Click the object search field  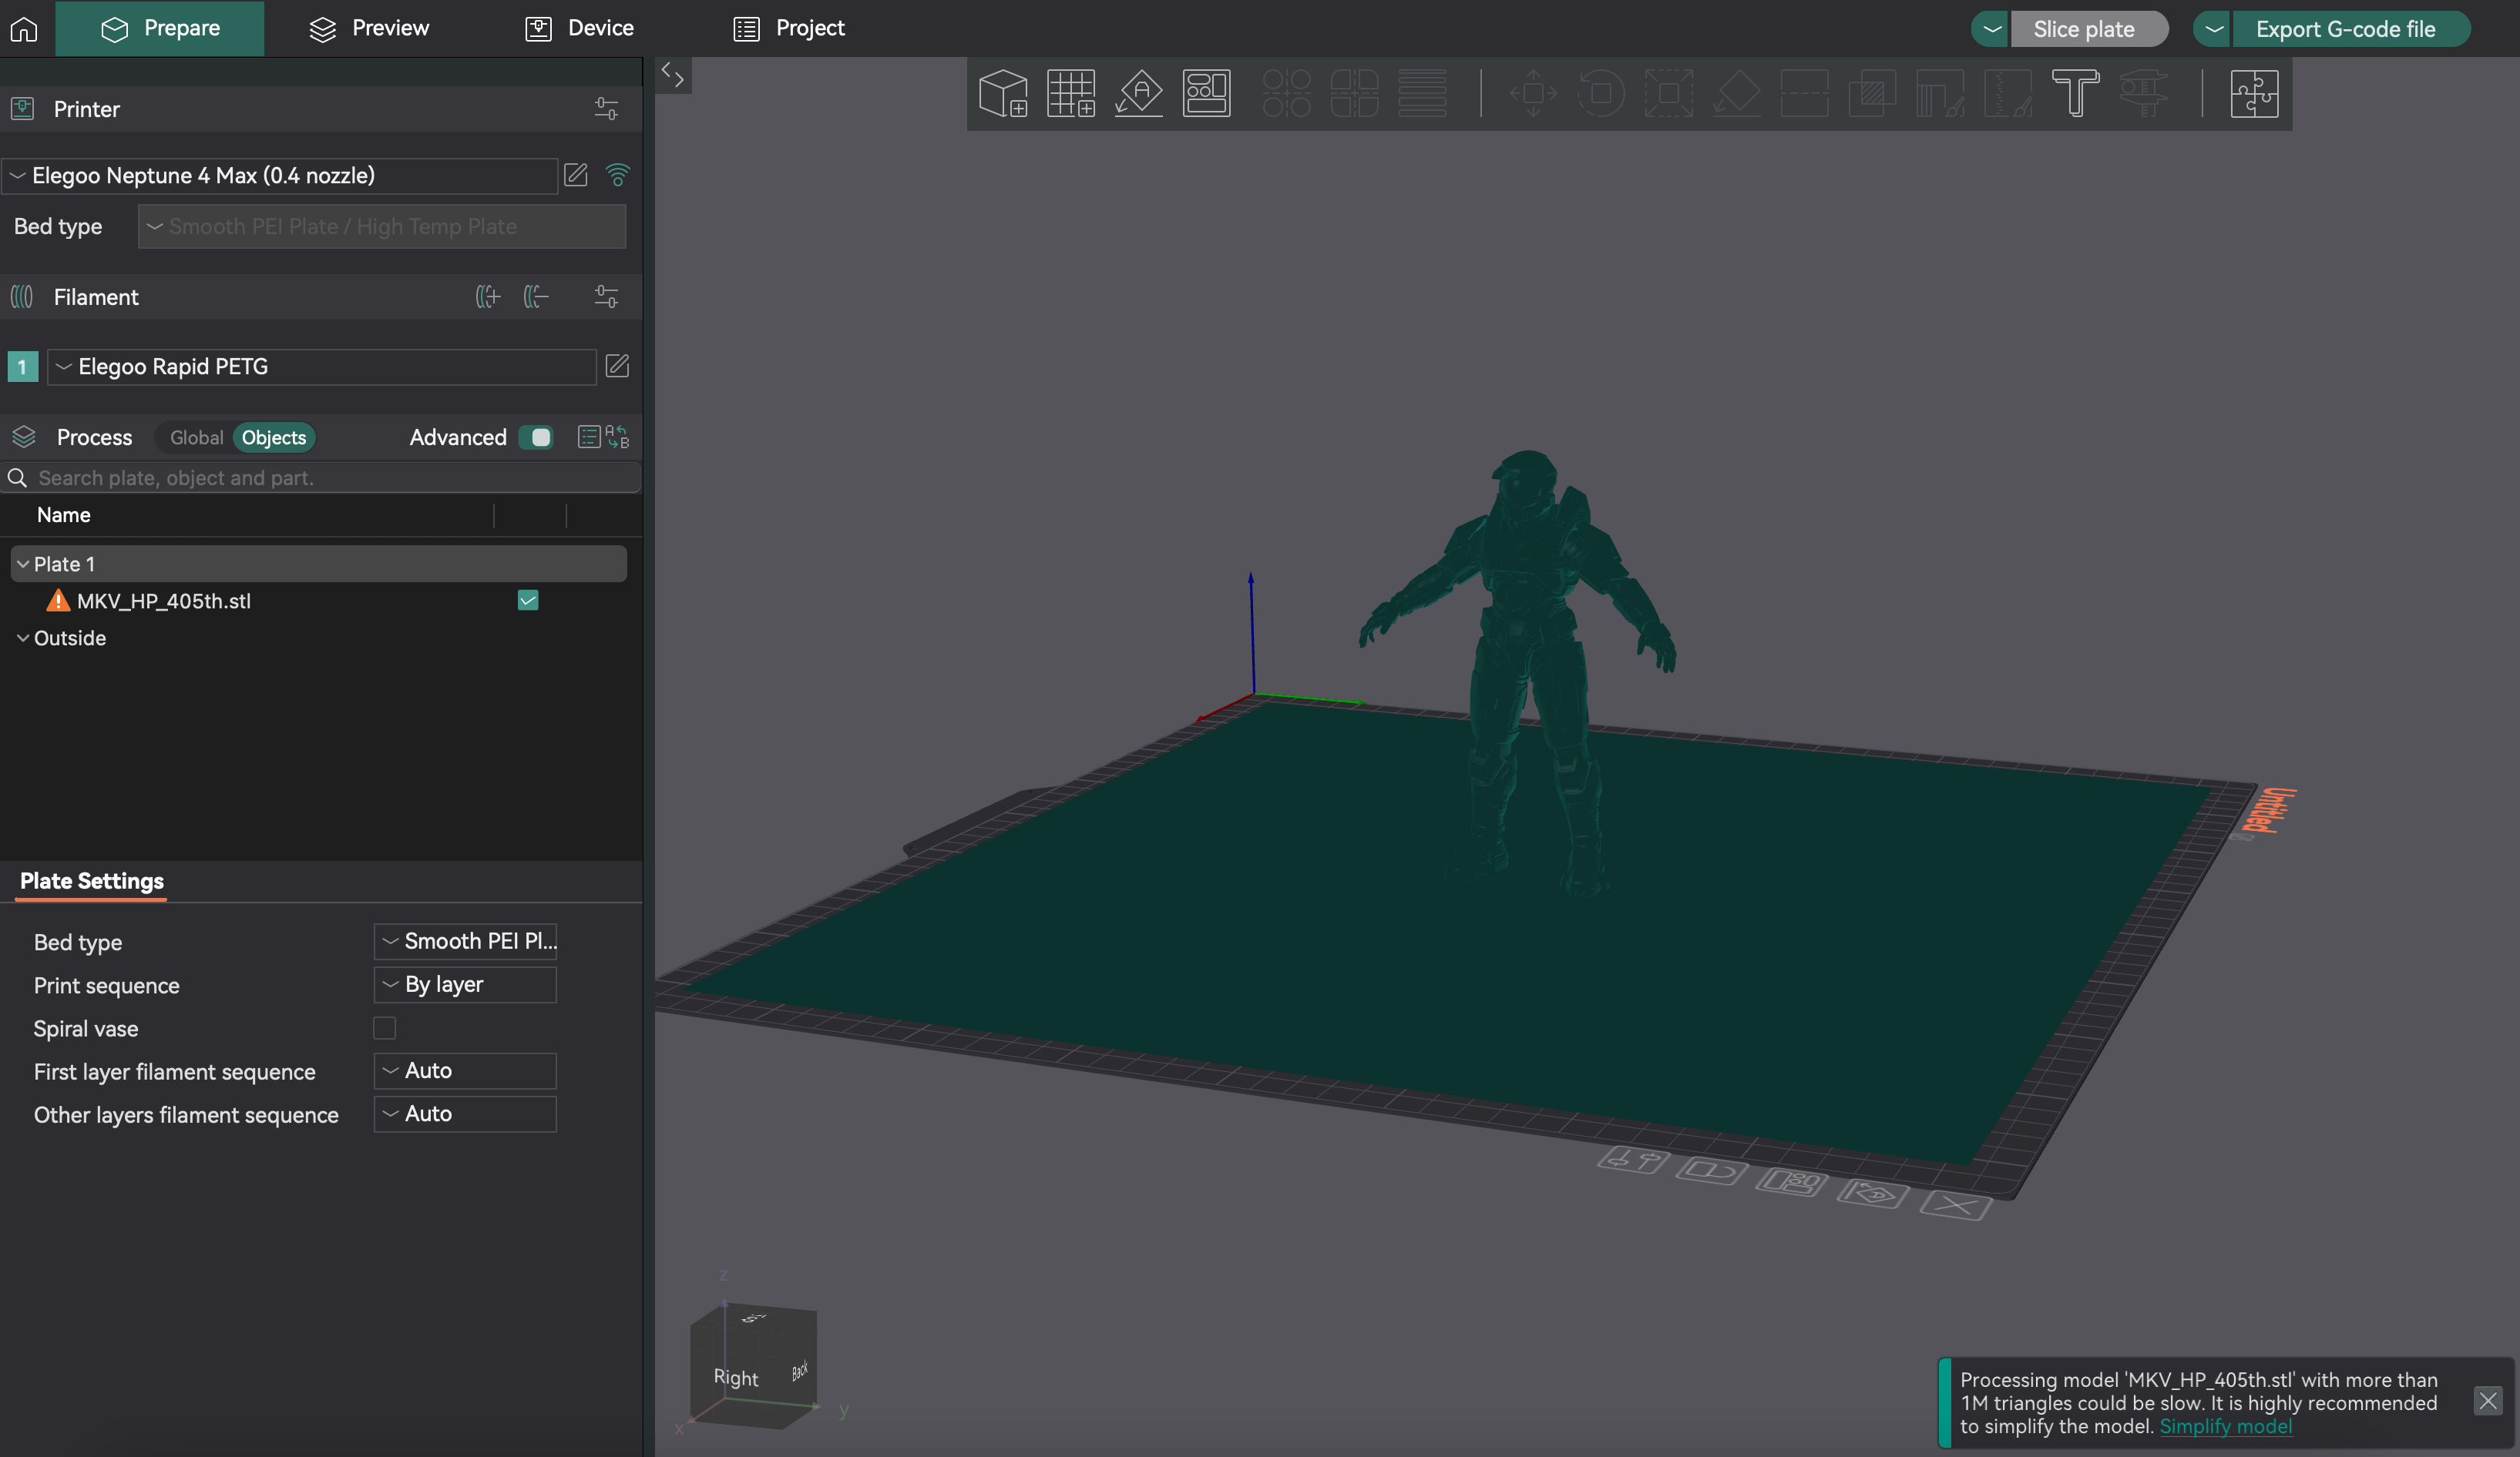[320, 477]
